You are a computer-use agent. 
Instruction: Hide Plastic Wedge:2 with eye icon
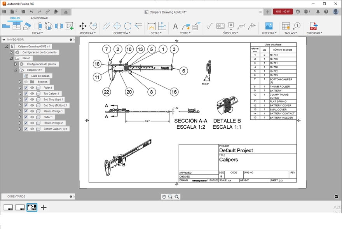coord(32,123)
